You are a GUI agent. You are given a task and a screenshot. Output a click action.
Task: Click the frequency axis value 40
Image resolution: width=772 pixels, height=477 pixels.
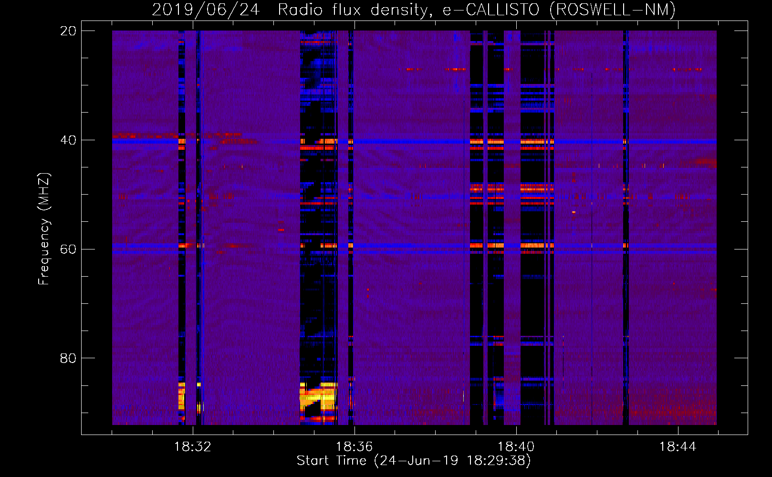68,140
